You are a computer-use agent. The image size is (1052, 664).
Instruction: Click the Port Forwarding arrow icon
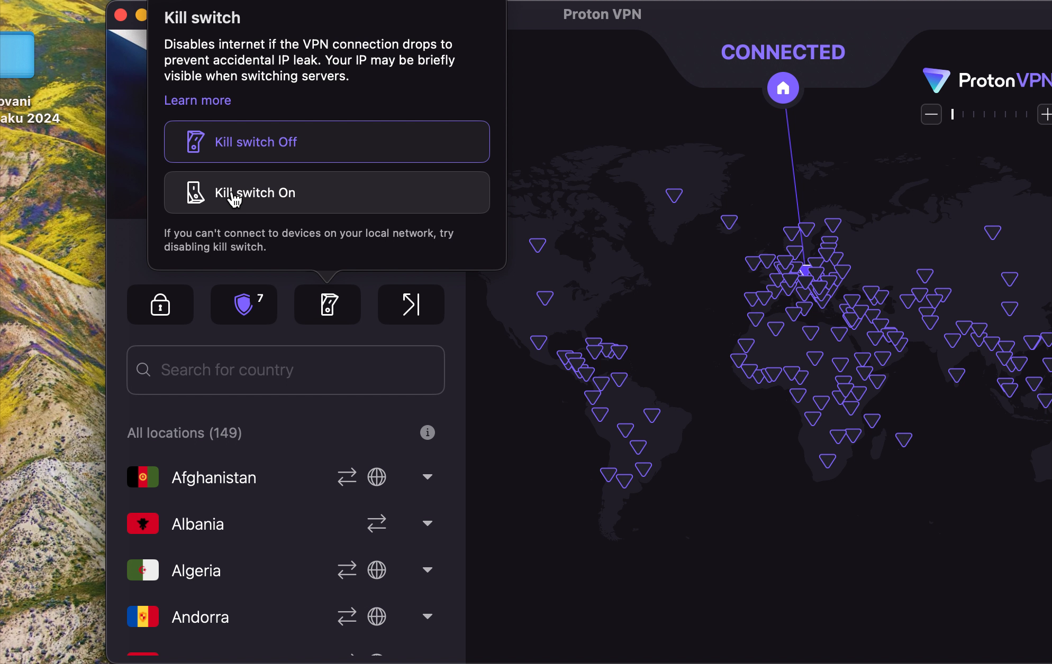tap(411, 305)
